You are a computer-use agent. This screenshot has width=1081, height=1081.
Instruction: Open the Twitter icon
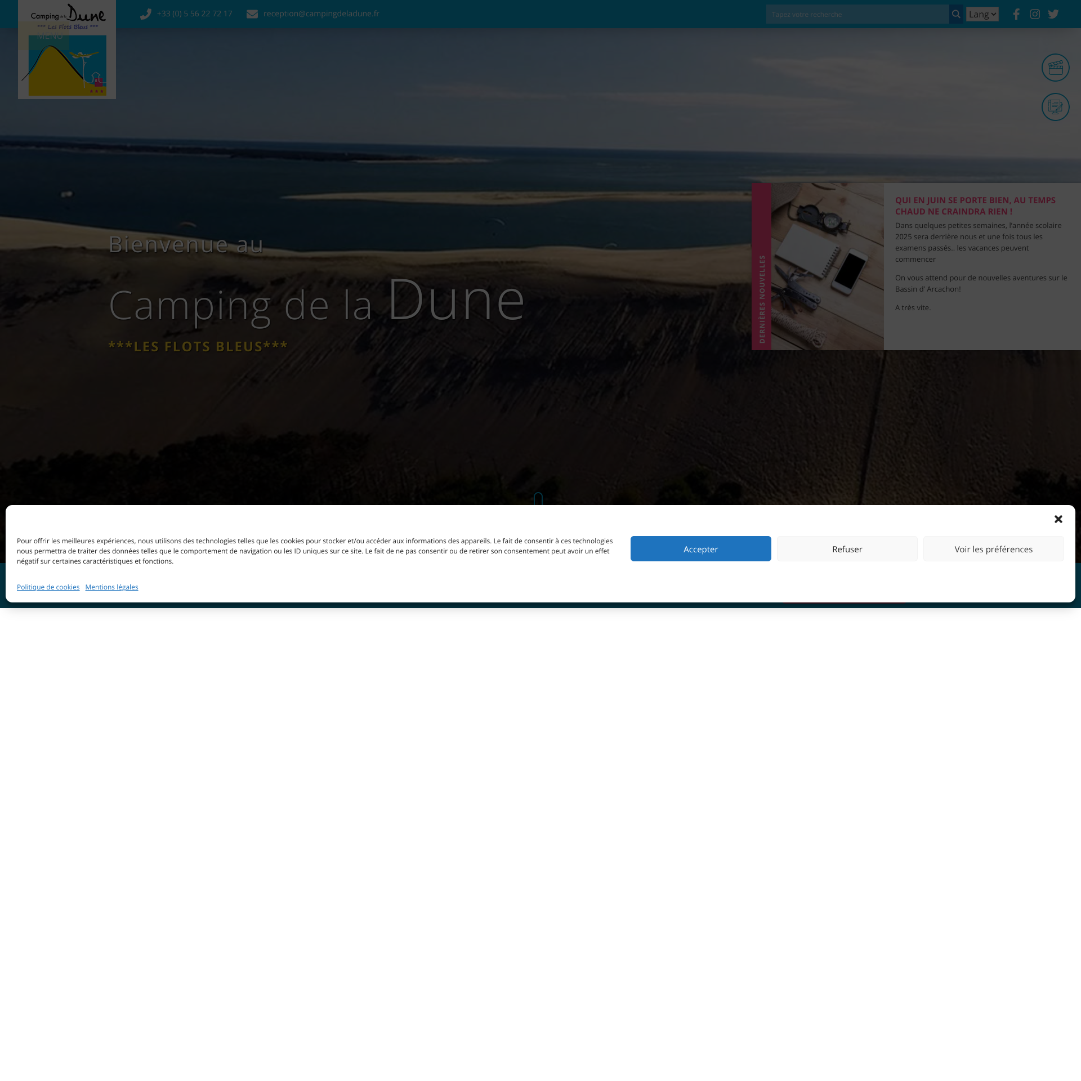(1053, 14)
